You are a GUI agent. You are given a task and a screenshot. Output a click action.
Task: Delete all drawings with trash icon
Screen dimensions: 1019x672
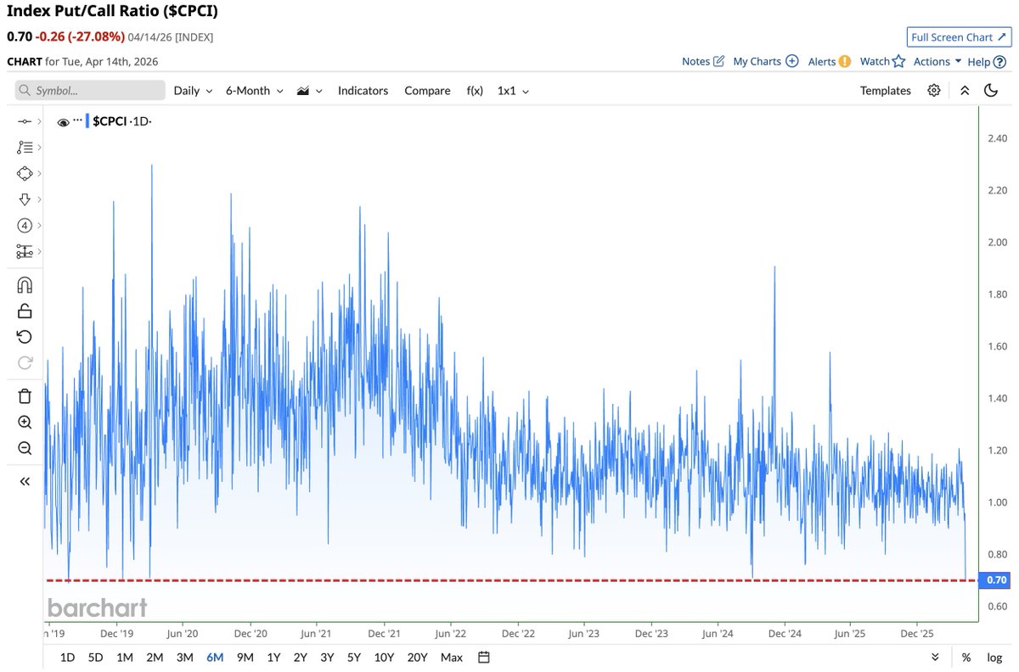point(25,395)
